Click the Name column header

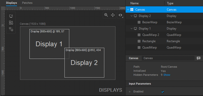coord(134,3)
